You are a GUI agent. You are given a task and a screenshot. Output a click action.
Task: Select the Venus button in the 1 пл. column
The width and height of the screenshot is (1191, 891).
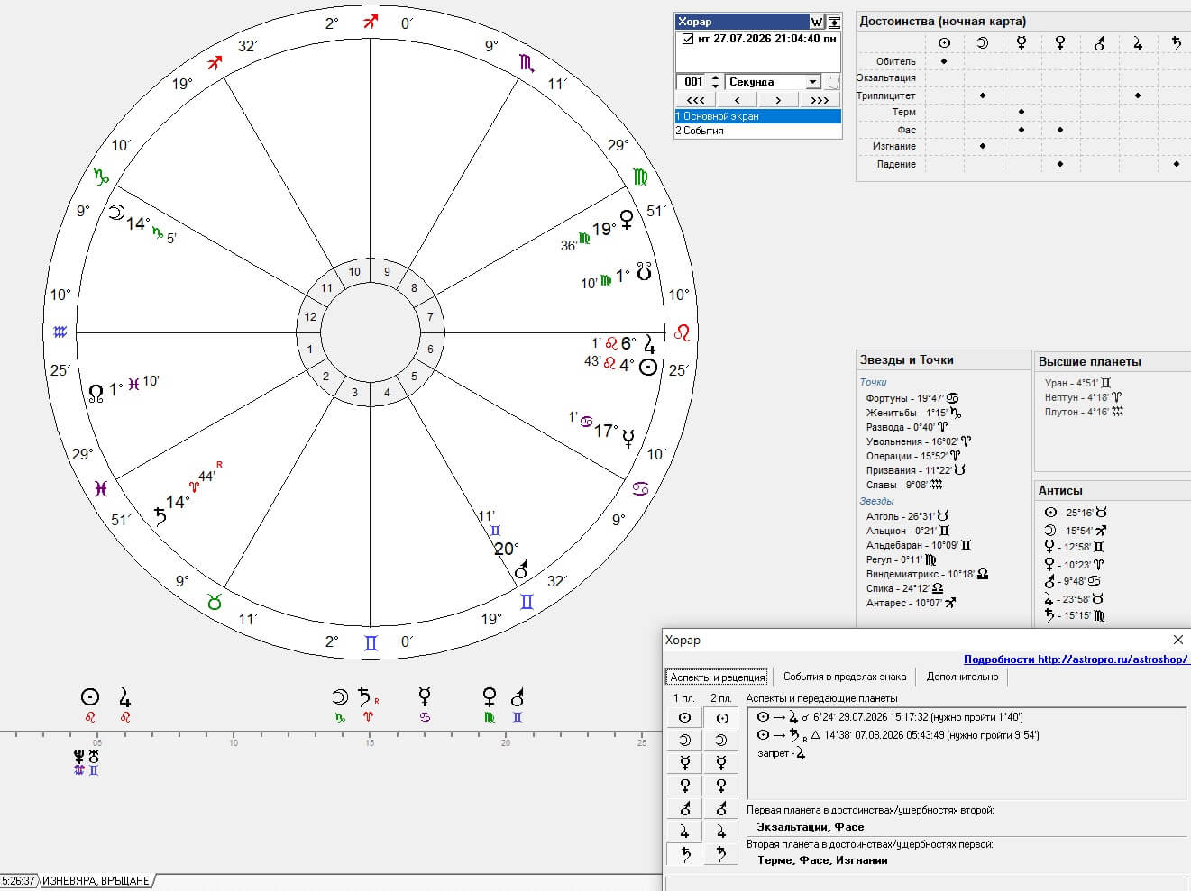[x=684, y=786]
